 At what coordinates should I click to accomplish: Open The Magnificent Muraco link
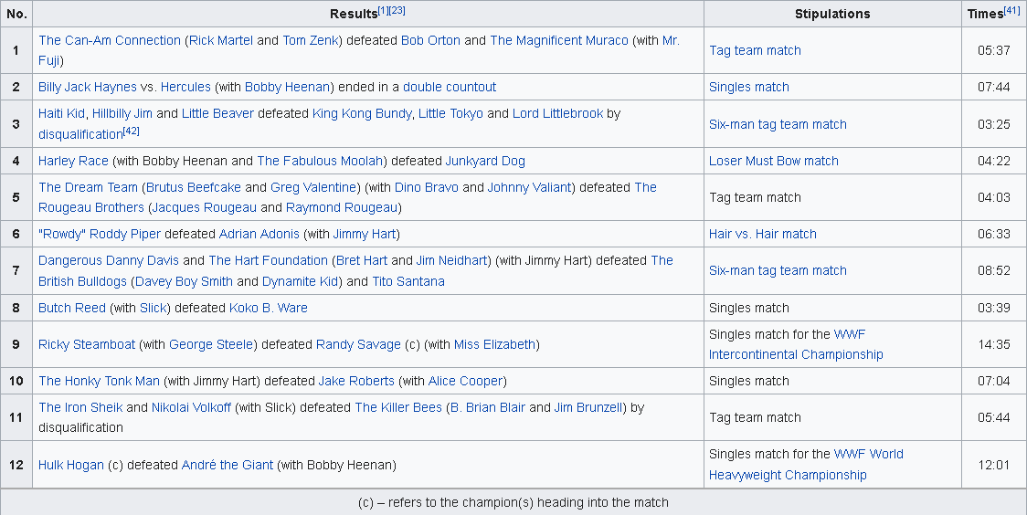point(558,40)
